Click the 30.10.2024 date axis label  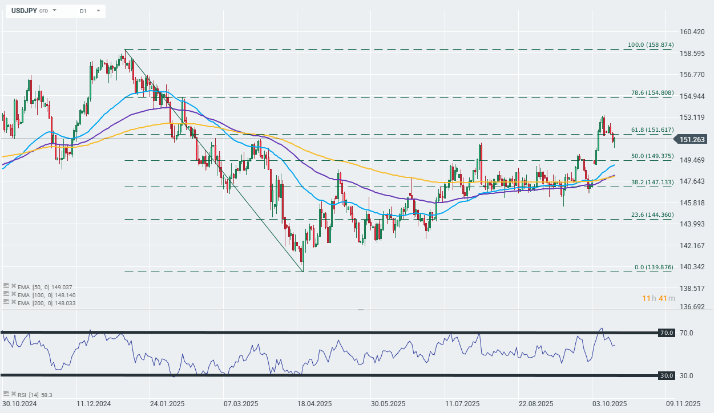pos(20,403)
